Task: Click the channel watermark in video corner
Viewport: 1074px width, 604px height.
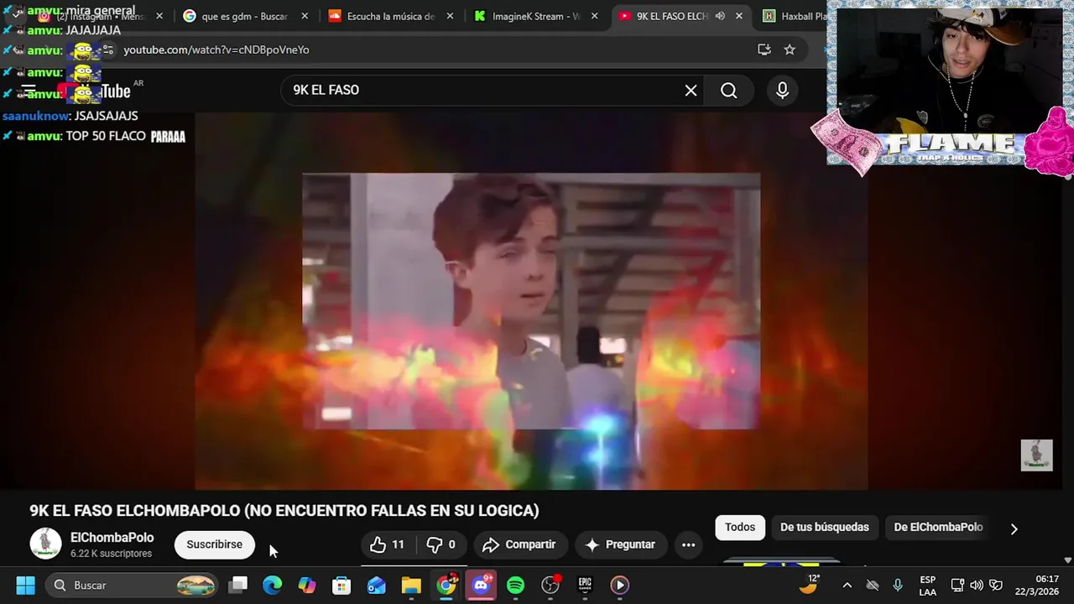Action: click(1036, 455)
